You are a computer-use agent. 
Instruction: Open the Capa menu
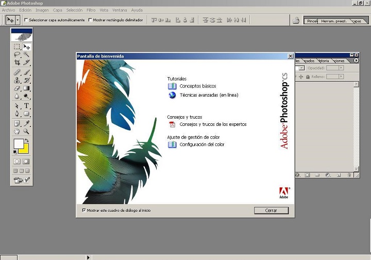(x=57, y=10)
